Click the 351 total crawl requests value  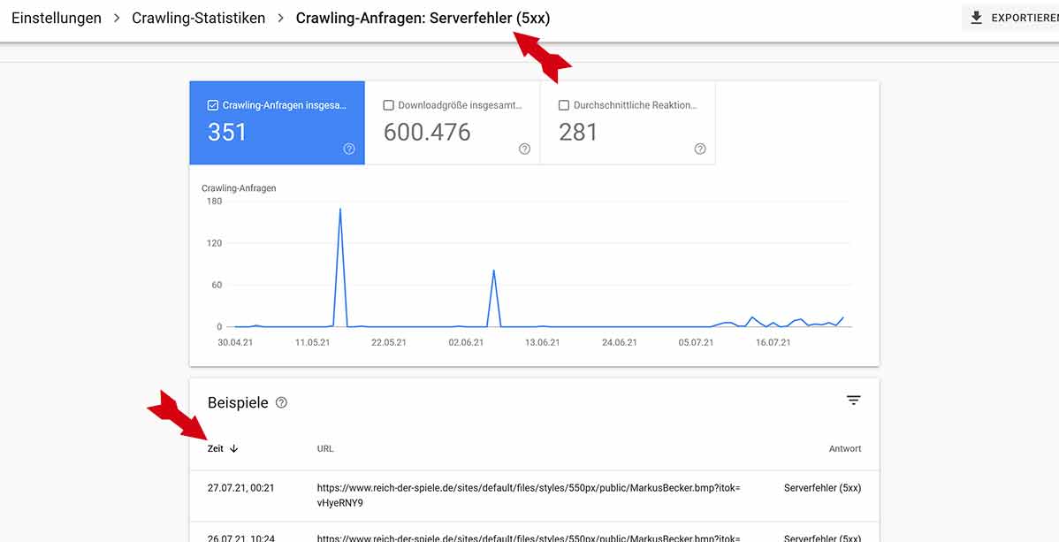[x=227, y=132]
